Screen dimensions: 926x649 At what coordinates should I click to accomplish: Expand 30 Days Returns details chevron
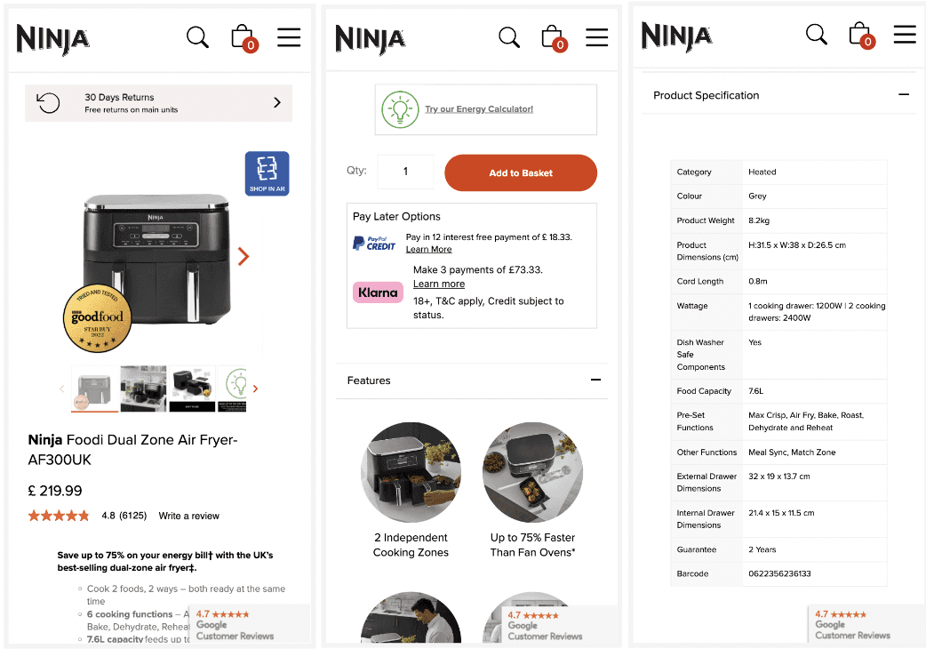click(277, 103)
